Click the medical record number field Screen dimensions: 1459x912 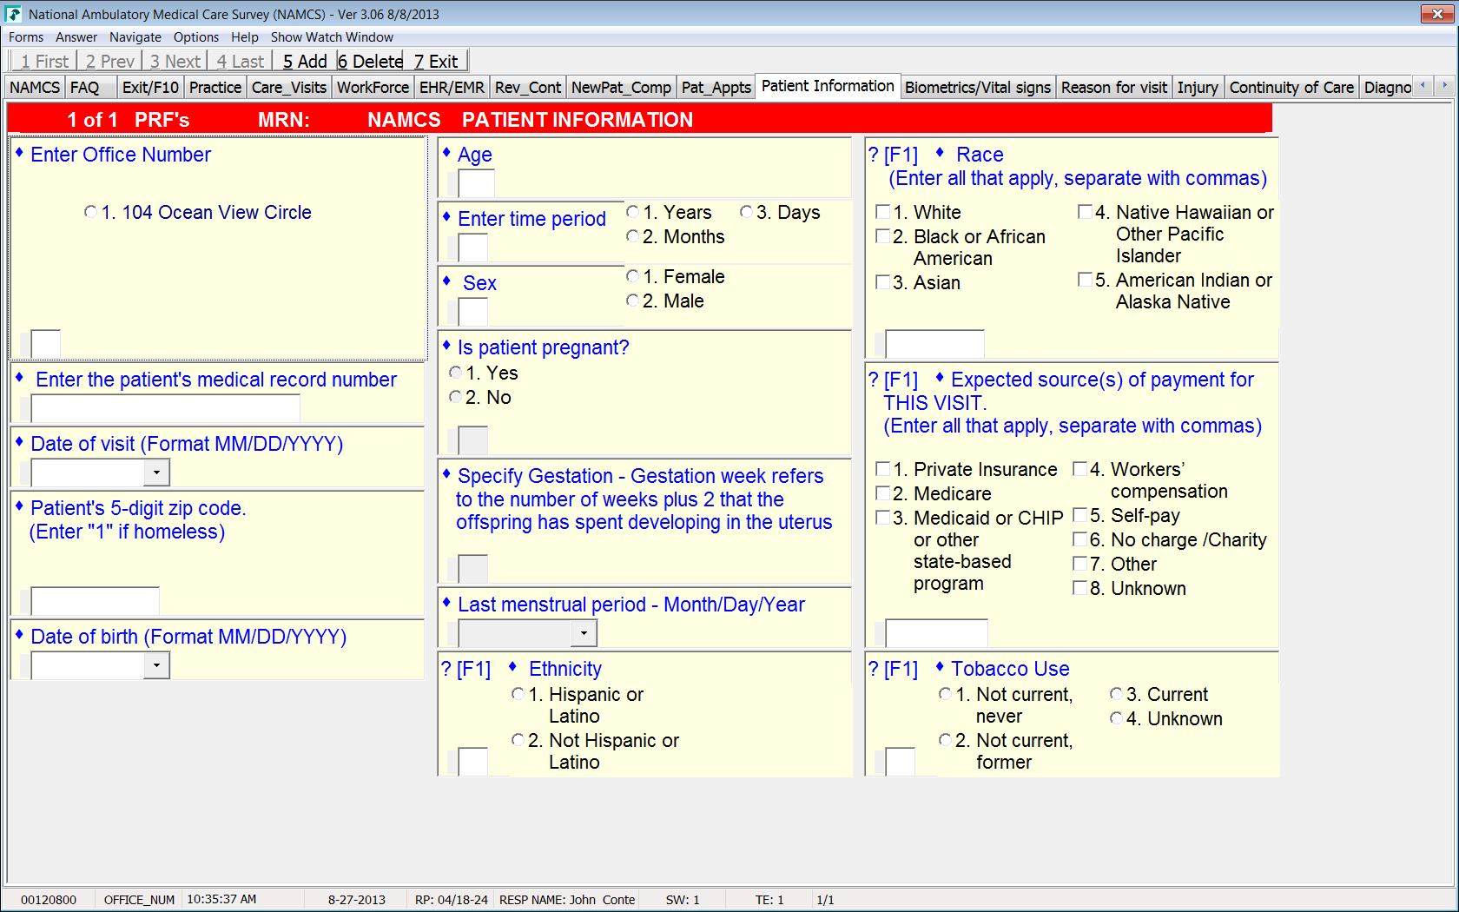(165, 408)
